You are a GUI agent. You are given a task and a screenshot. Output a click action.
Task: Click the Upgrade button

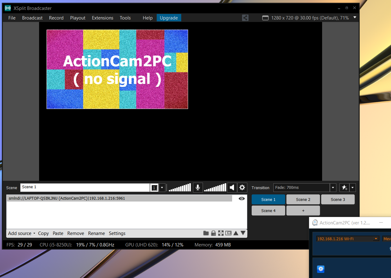[169, 18]
